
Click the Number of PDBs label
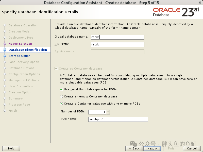(73, 111)
